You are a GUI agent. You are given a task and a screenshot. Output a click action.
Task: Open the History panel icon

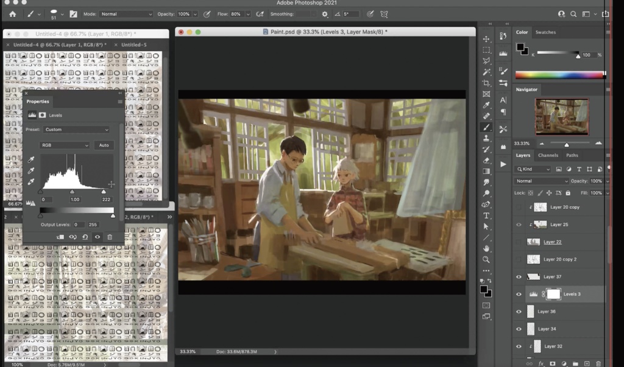pos(503,36)
